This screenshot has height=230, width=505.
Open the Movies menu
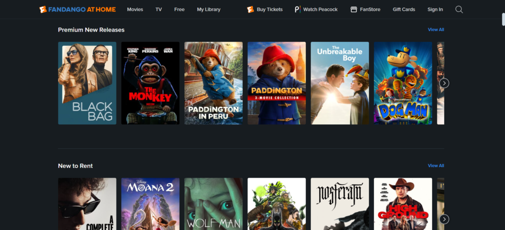(135, 9)
